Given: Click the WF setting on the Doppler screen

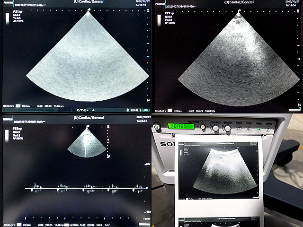Looking at the screenshot, I should [99, 225].
